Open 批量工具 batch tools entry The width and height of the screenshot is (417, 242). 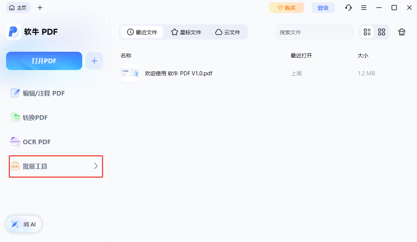point(56,166)
